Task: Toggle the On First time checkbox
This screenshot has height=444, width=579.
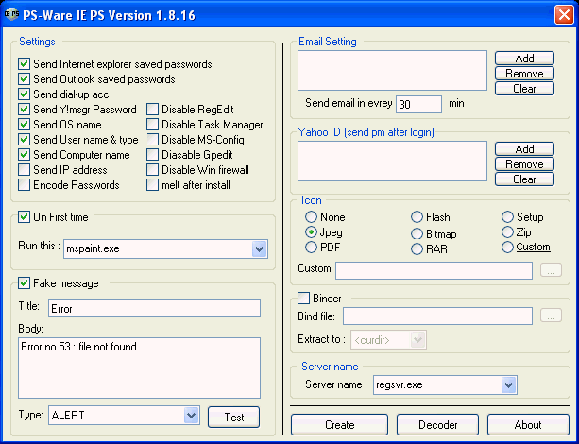Action: 25,217
